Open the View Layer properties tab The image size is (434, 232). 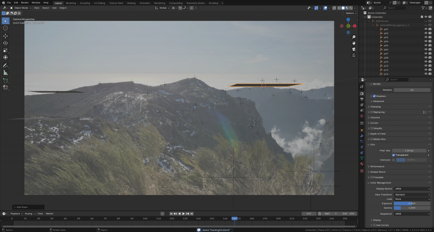tap(362, 105)
